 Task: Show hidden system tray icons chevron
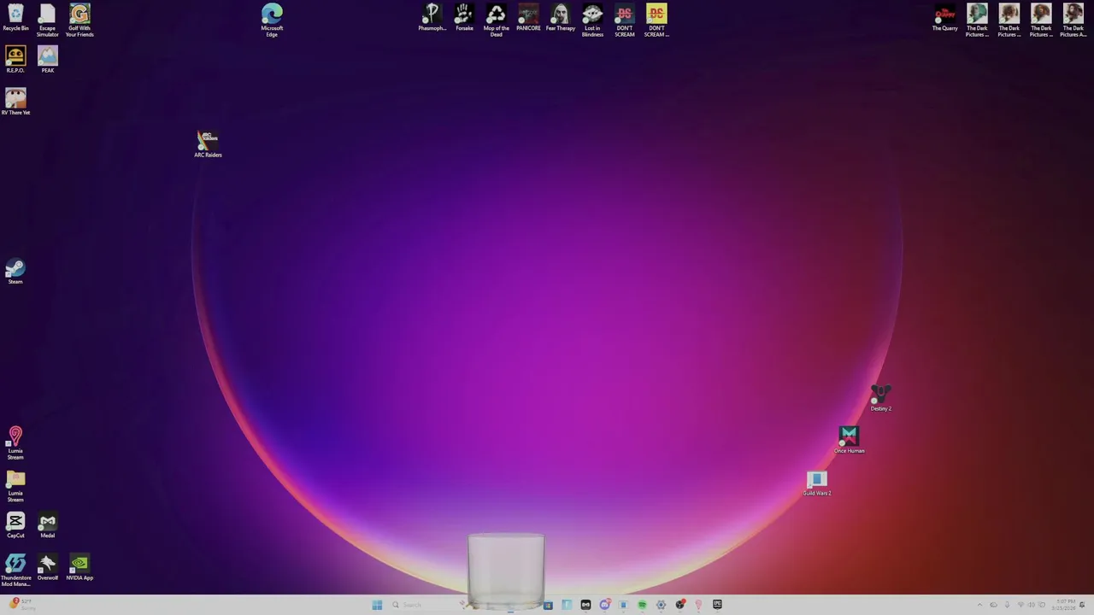(980, 605)
